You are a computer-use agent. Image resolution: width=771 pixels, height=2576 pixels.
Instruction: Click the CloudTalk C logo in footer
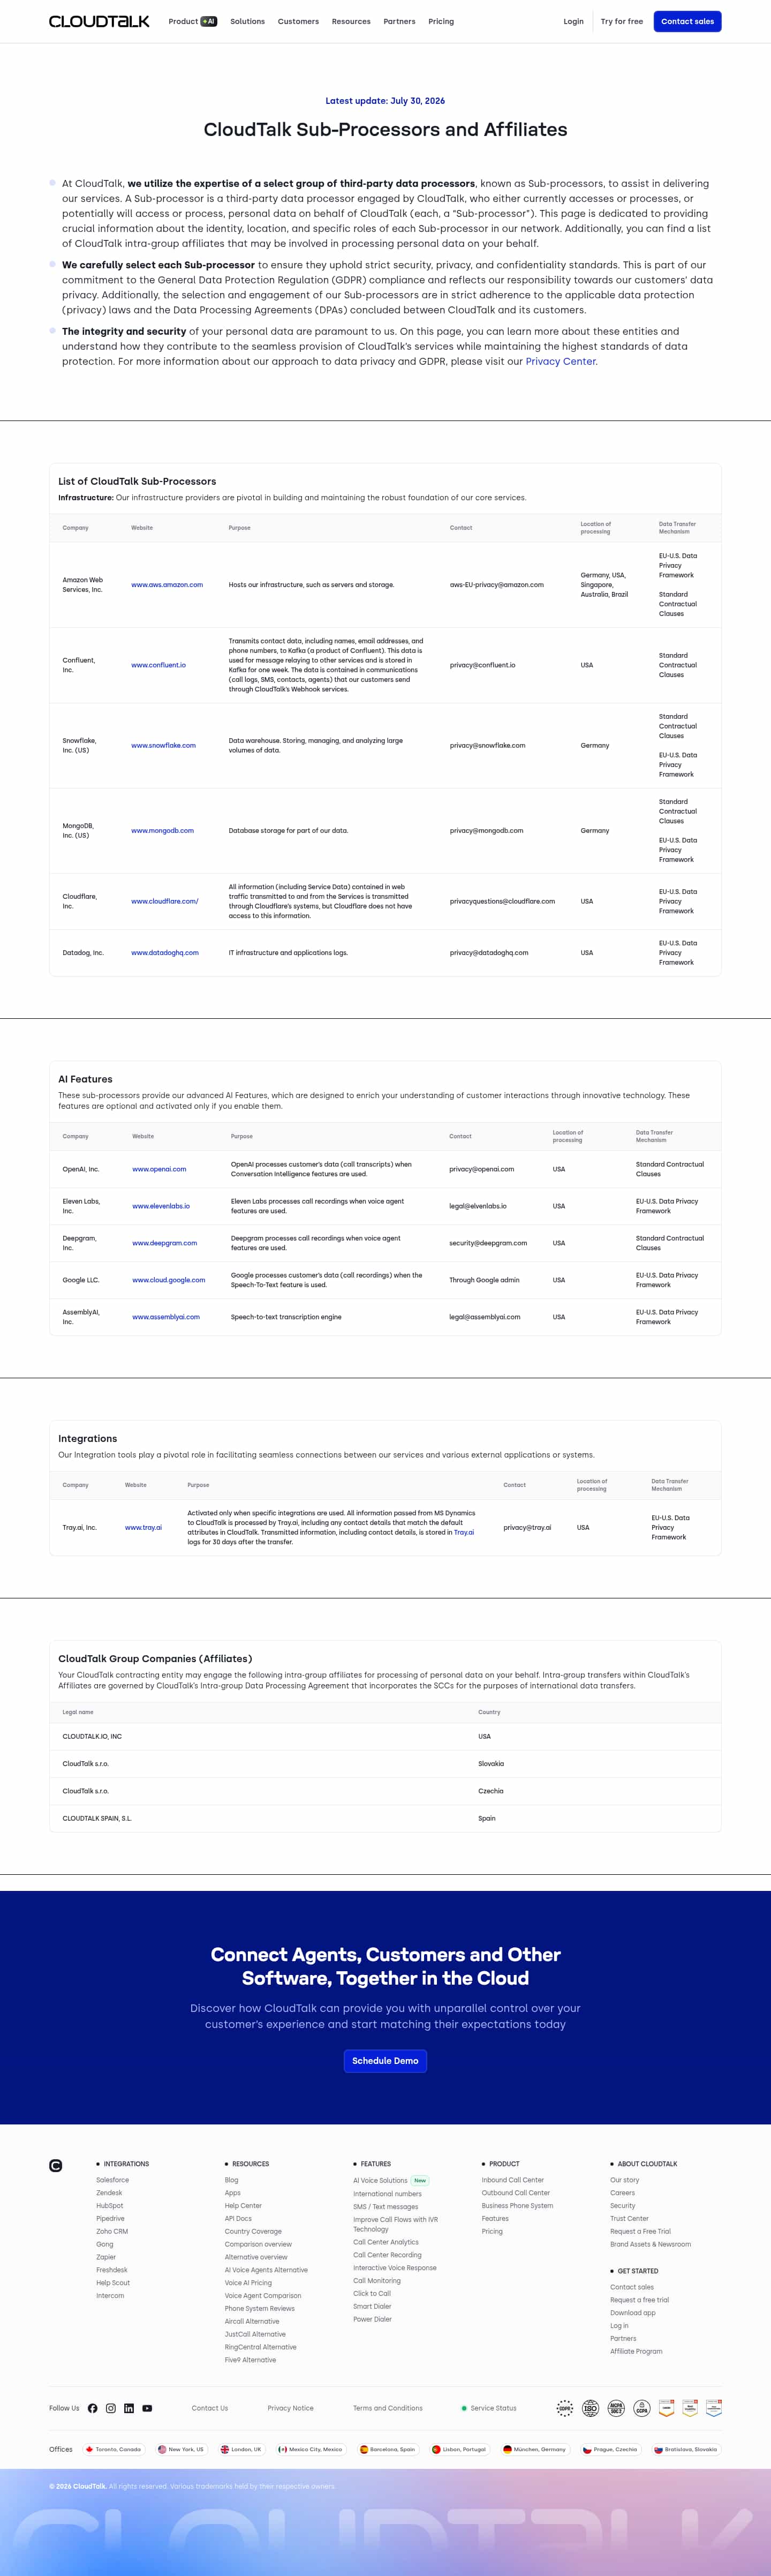[x=56, y=2166]
